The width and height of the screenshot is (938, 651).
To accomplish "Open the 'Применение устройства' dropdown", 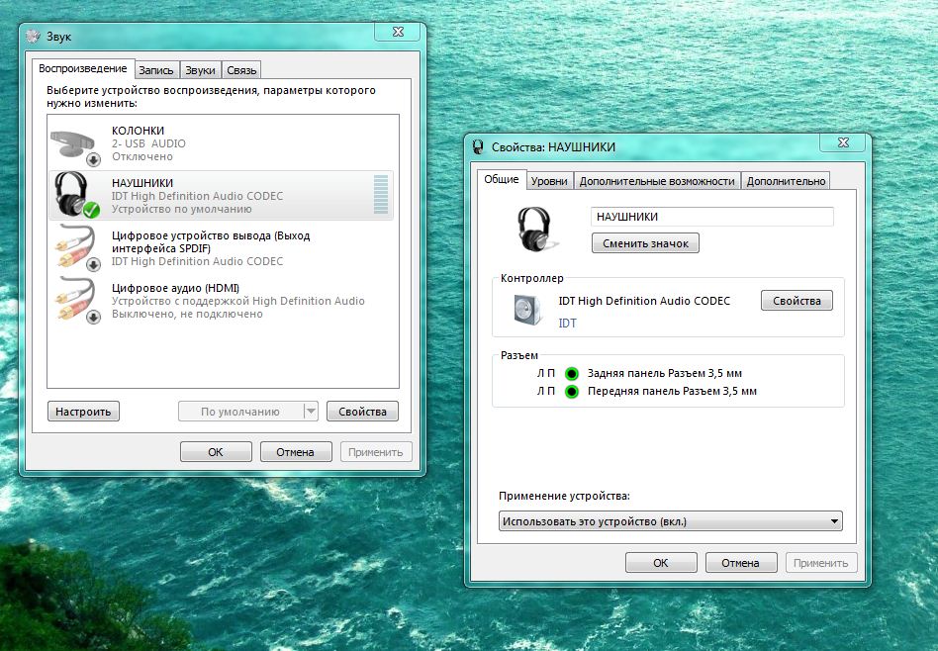I will coord(670,521).
